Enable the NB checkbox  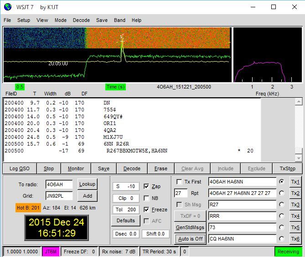coord(146,198)
